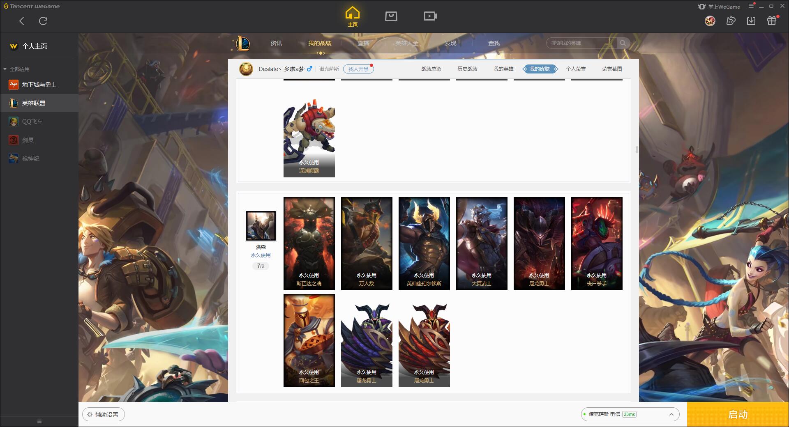This screenshot has width=789, height=427.
Task: Open the top-right hamburger menu icon
Action: 751,6
